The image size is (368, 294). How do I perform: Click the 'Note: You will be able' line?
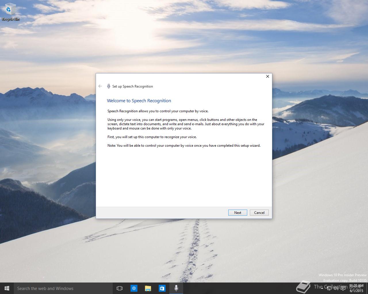184,146
